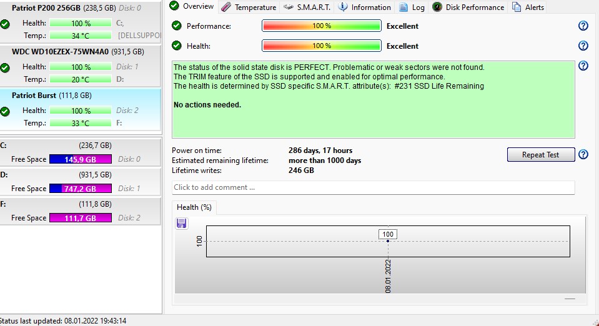Select the Patriot Burst disk entry

tap(80, 109)
